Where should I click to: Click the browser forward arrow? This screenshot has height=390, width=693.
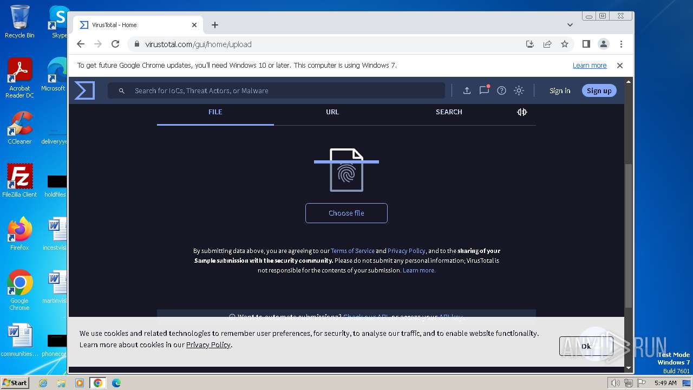(98, 44)
